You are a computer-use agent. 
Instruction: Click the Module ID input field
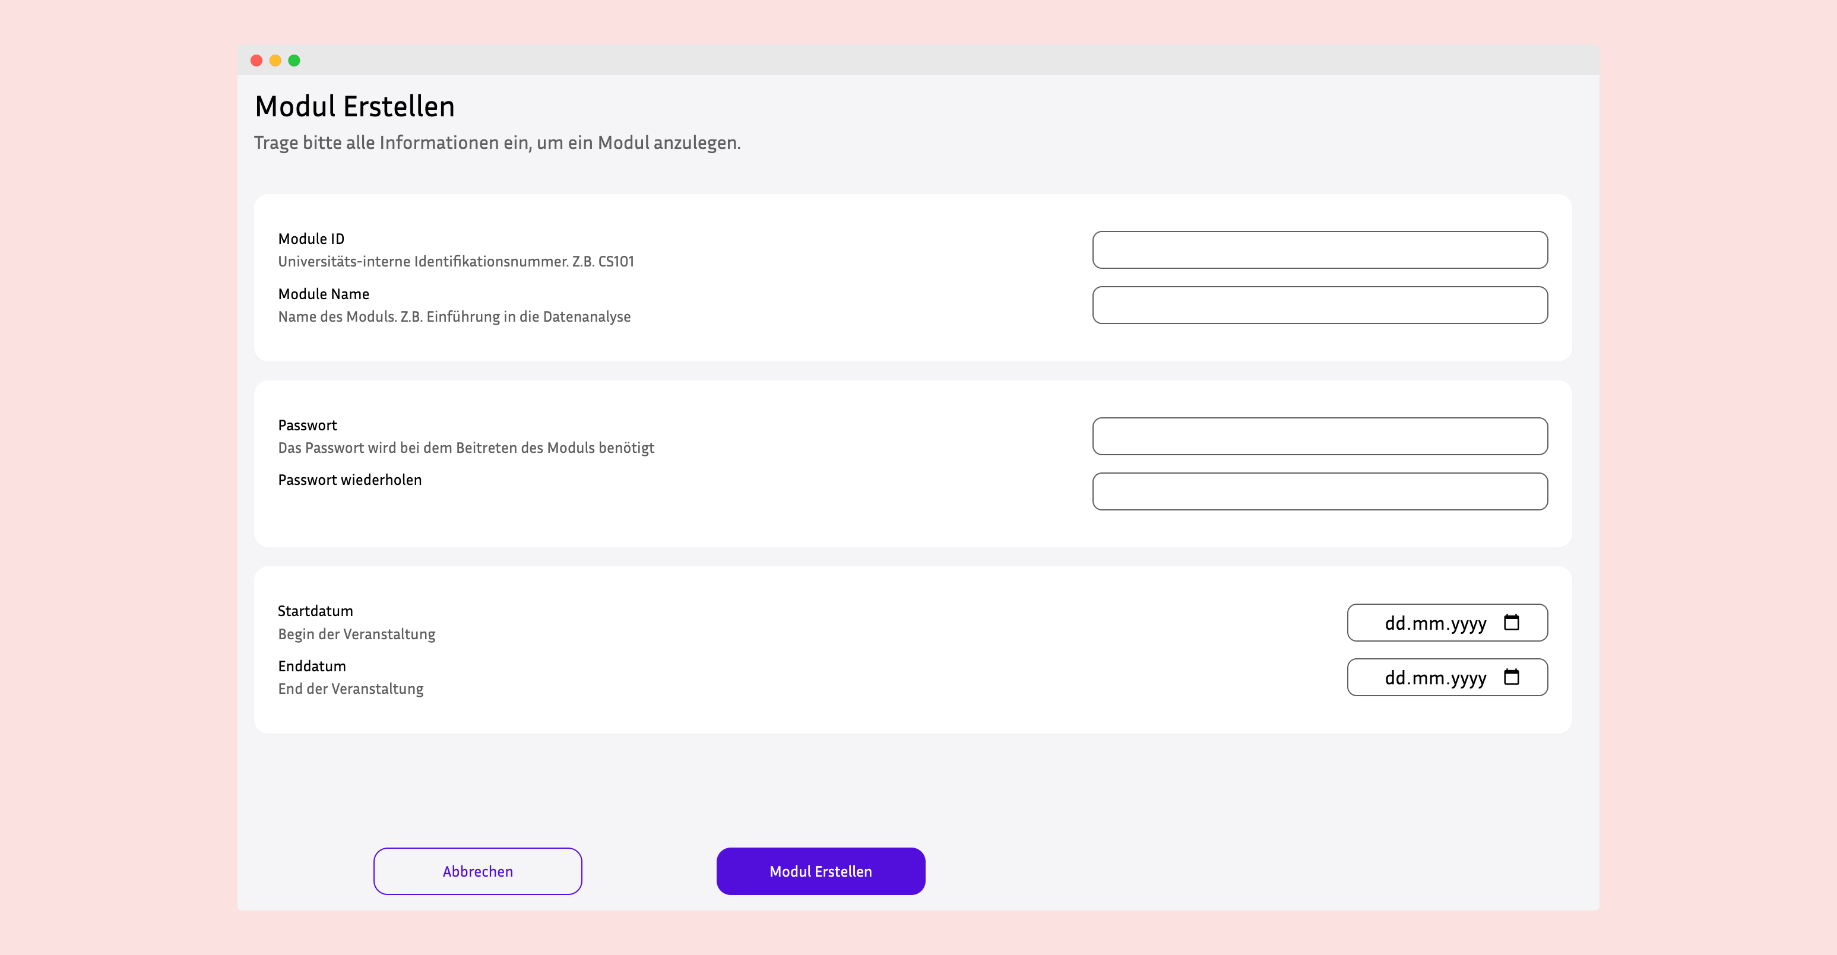[1319, 249]
